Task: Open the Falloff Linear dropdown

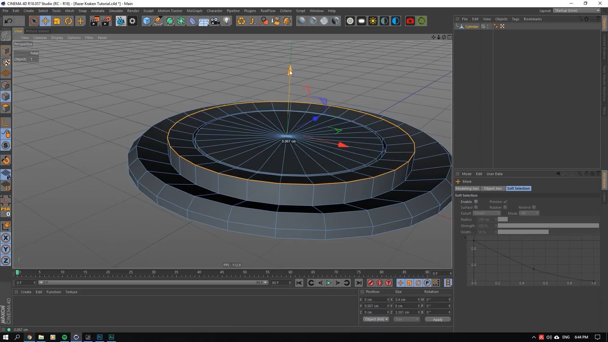Action: point(487,213)
